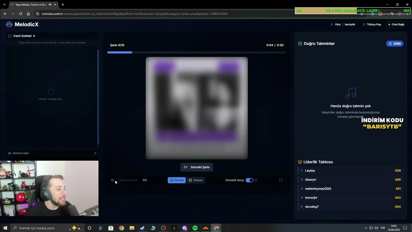This screenshot has width=412, height=232.
Task: Close the Yayın Modu browser tab
Action: (55, 5)
